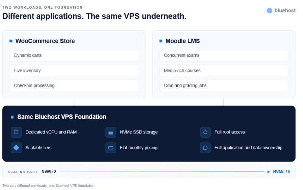Click the Same Bluehost VPS Foundation heading
303x190 pixels.
[62, 117]
